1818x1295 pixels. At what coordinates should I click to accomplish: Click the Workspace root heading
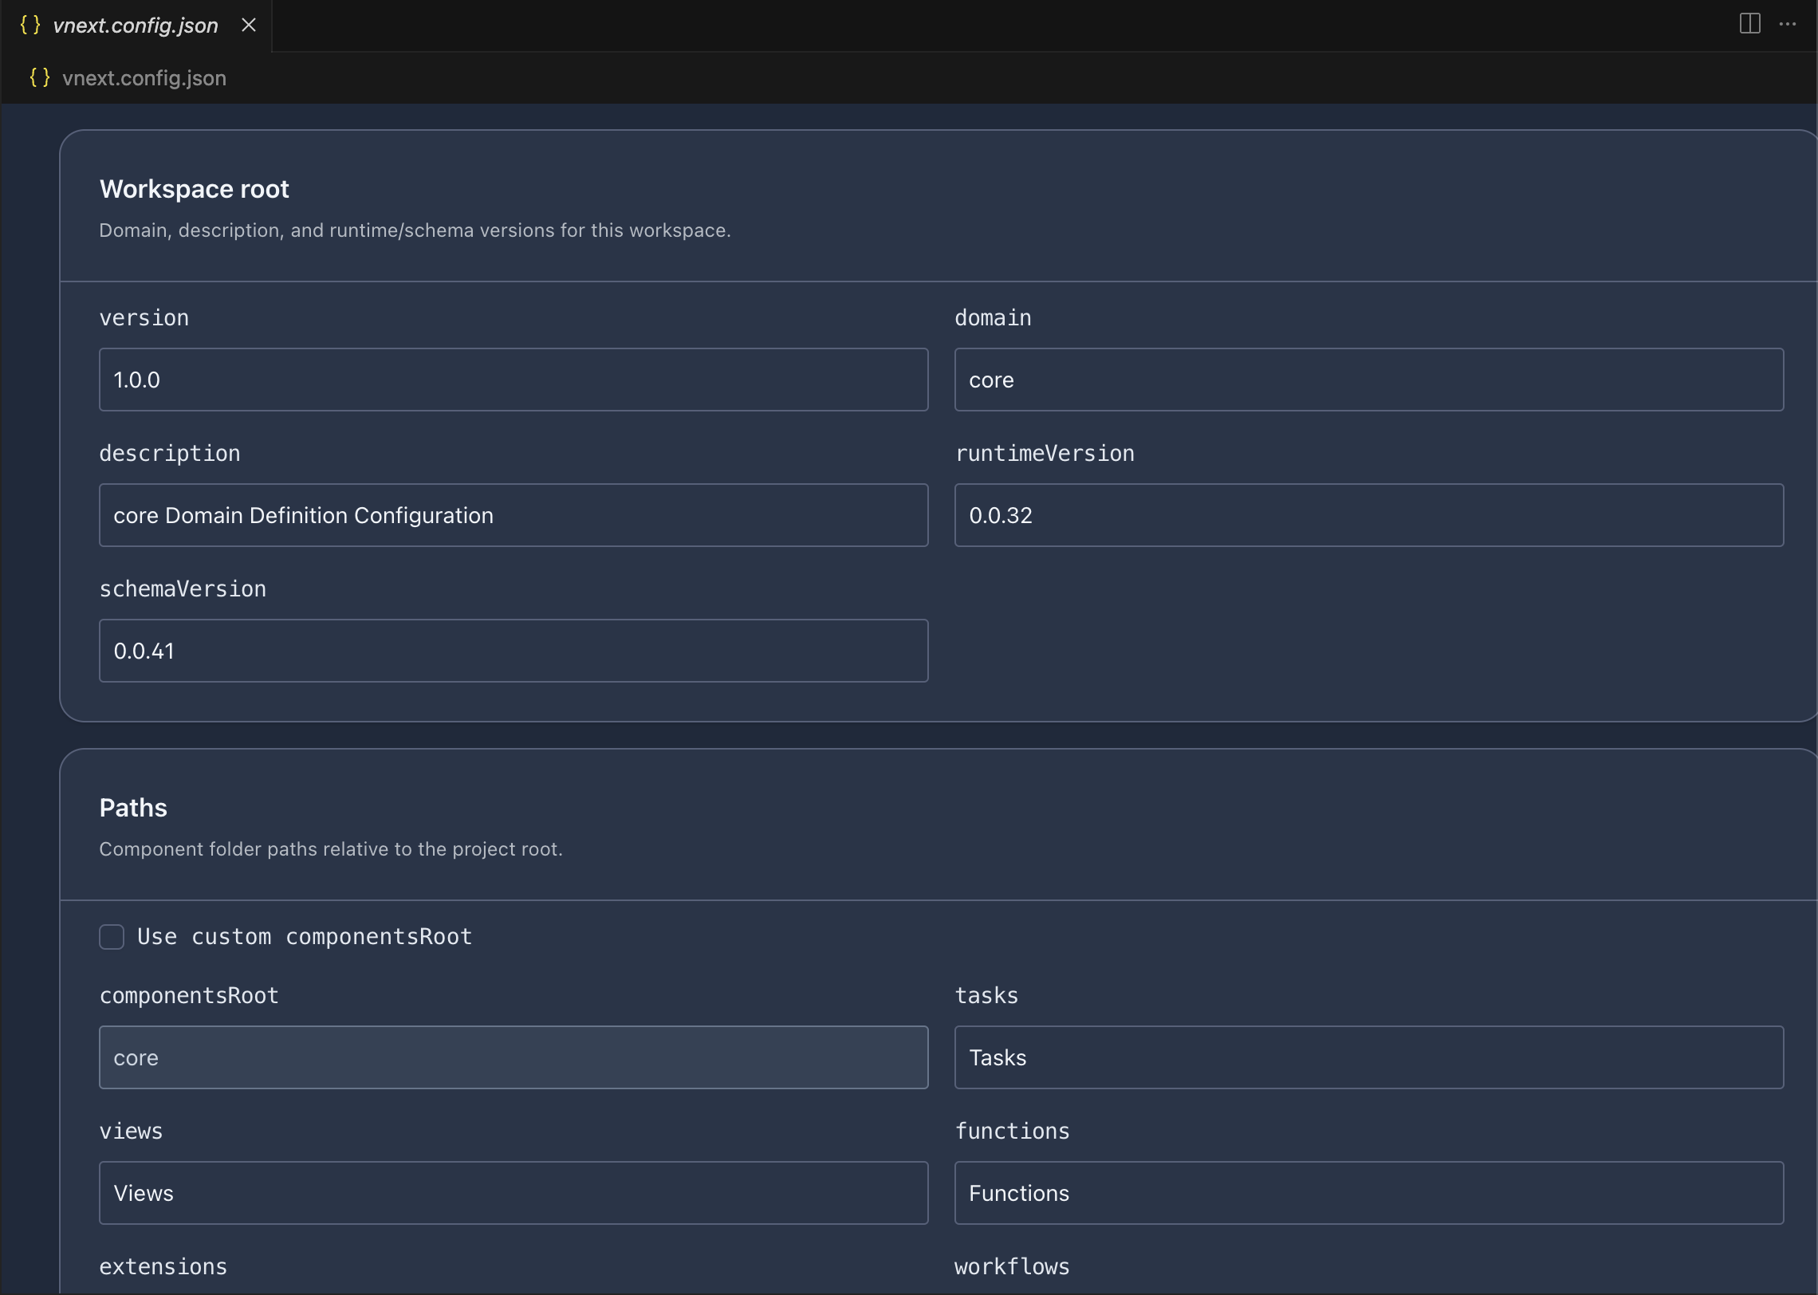pyautogui.click(x=195, y=189)
